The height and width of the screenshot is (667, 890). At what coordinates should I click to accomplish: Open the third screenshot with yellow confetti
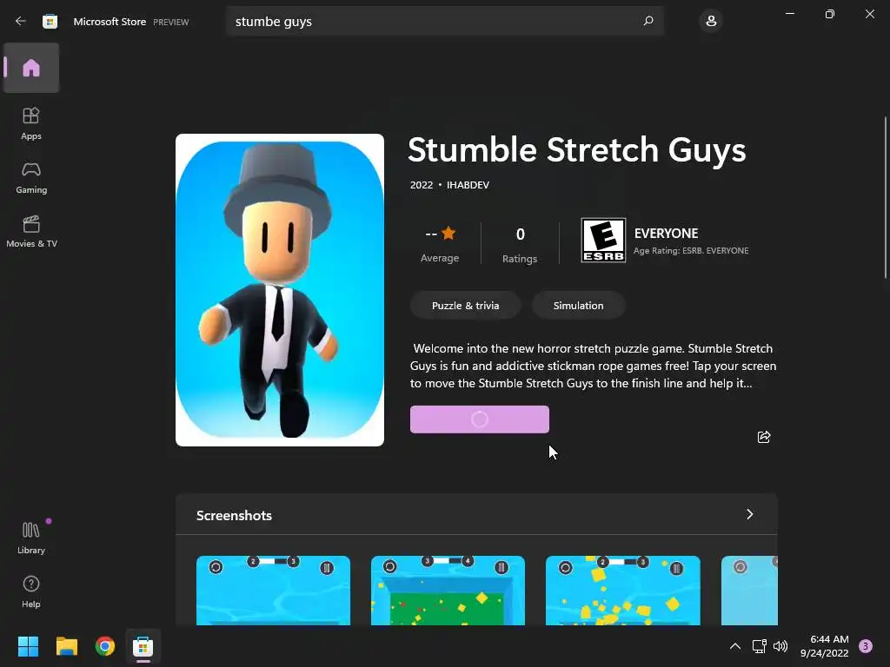pos(622,591)
